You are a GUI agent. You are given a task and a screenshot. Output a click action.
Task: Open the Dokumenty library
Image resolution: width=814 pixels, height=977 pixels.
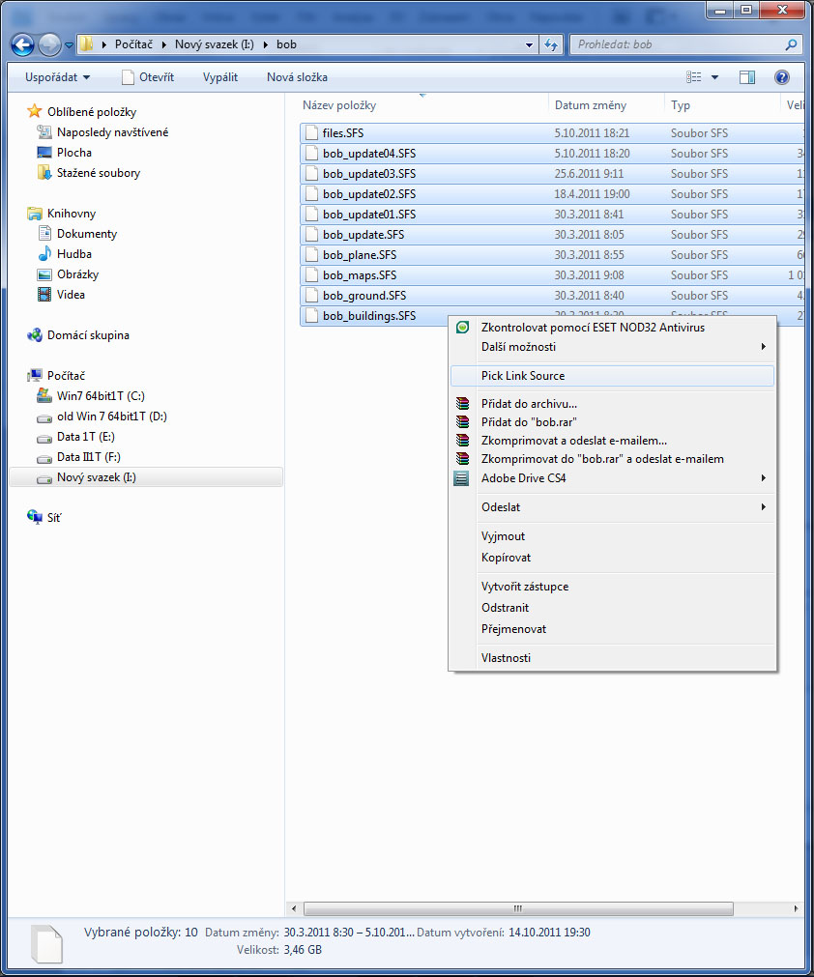(x=87, y=234)
